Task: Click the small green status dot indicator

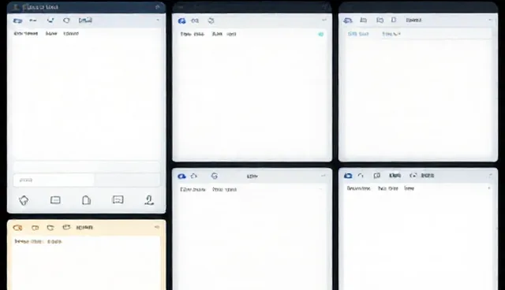Action: (x=321, y=34)
